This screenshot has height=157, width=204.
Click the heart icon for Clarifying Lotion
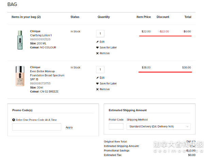point(97,47)
